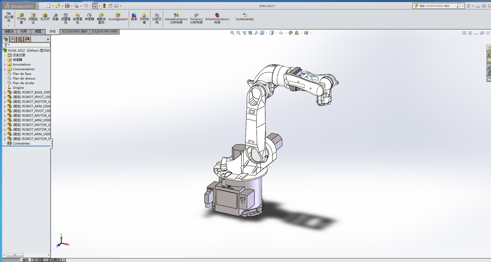Click the Edit Appearance color ball icon

point(291,33)
